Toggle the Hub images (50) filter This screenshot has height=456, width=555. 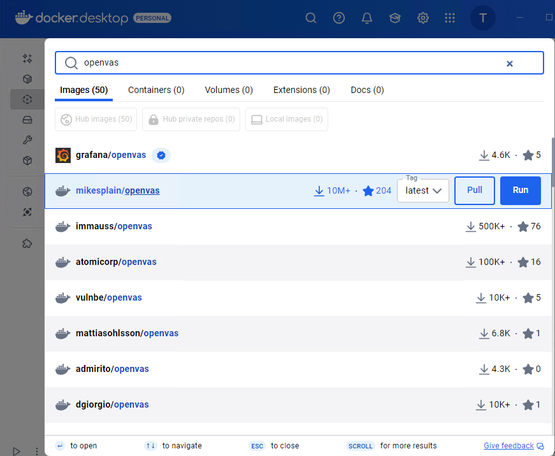click(x=96, y=119)
